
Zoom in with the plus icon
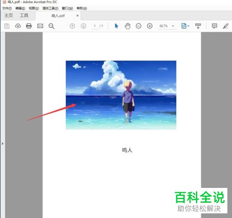(149, 26)
